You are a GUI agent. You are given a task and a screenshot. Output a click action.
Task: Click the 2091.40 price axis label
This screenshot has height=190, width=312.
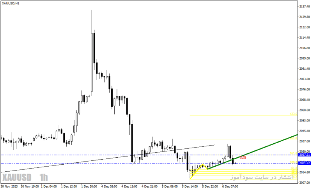pyautogui.click(x=305, y=69)
